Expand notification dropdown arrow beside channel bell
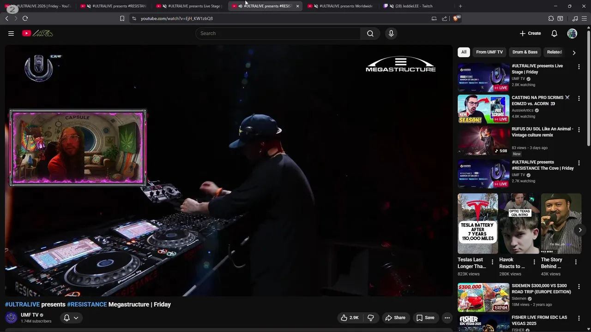This screenshot has width=591, height=332. coord(76,318)
